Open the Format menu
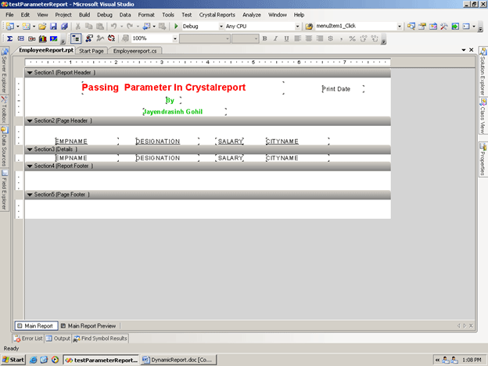Image resolution: width=488 pixels, height=366 pixels. tap(146, 15)
